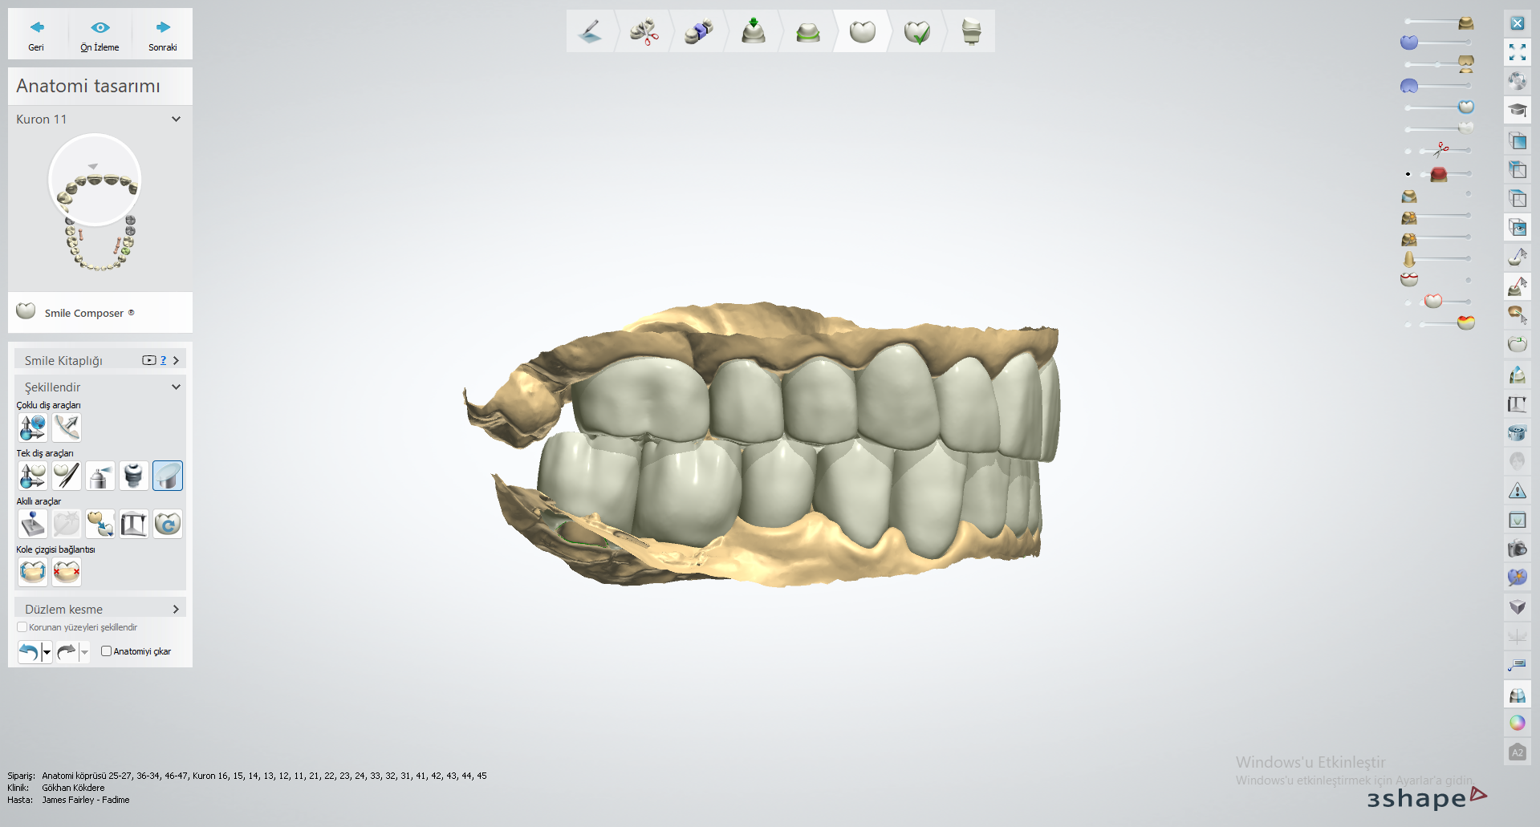Viewport: 1540px width, 827px height.
Task: Click the rotate-tooth smart tool icon
Action: click(167, 524)
